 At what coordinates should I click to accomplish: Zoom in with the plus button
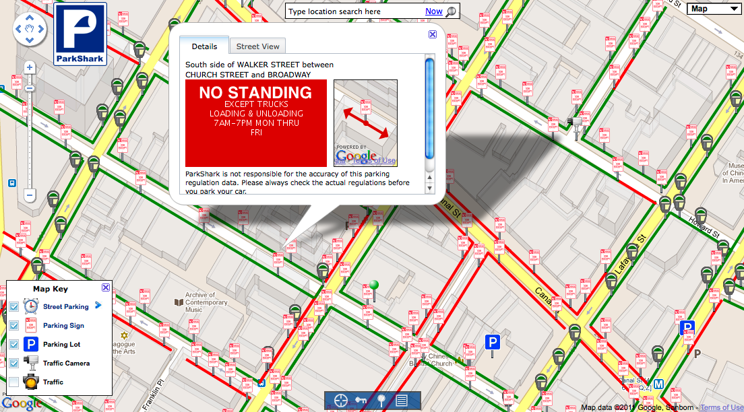(x=30, y=67)
